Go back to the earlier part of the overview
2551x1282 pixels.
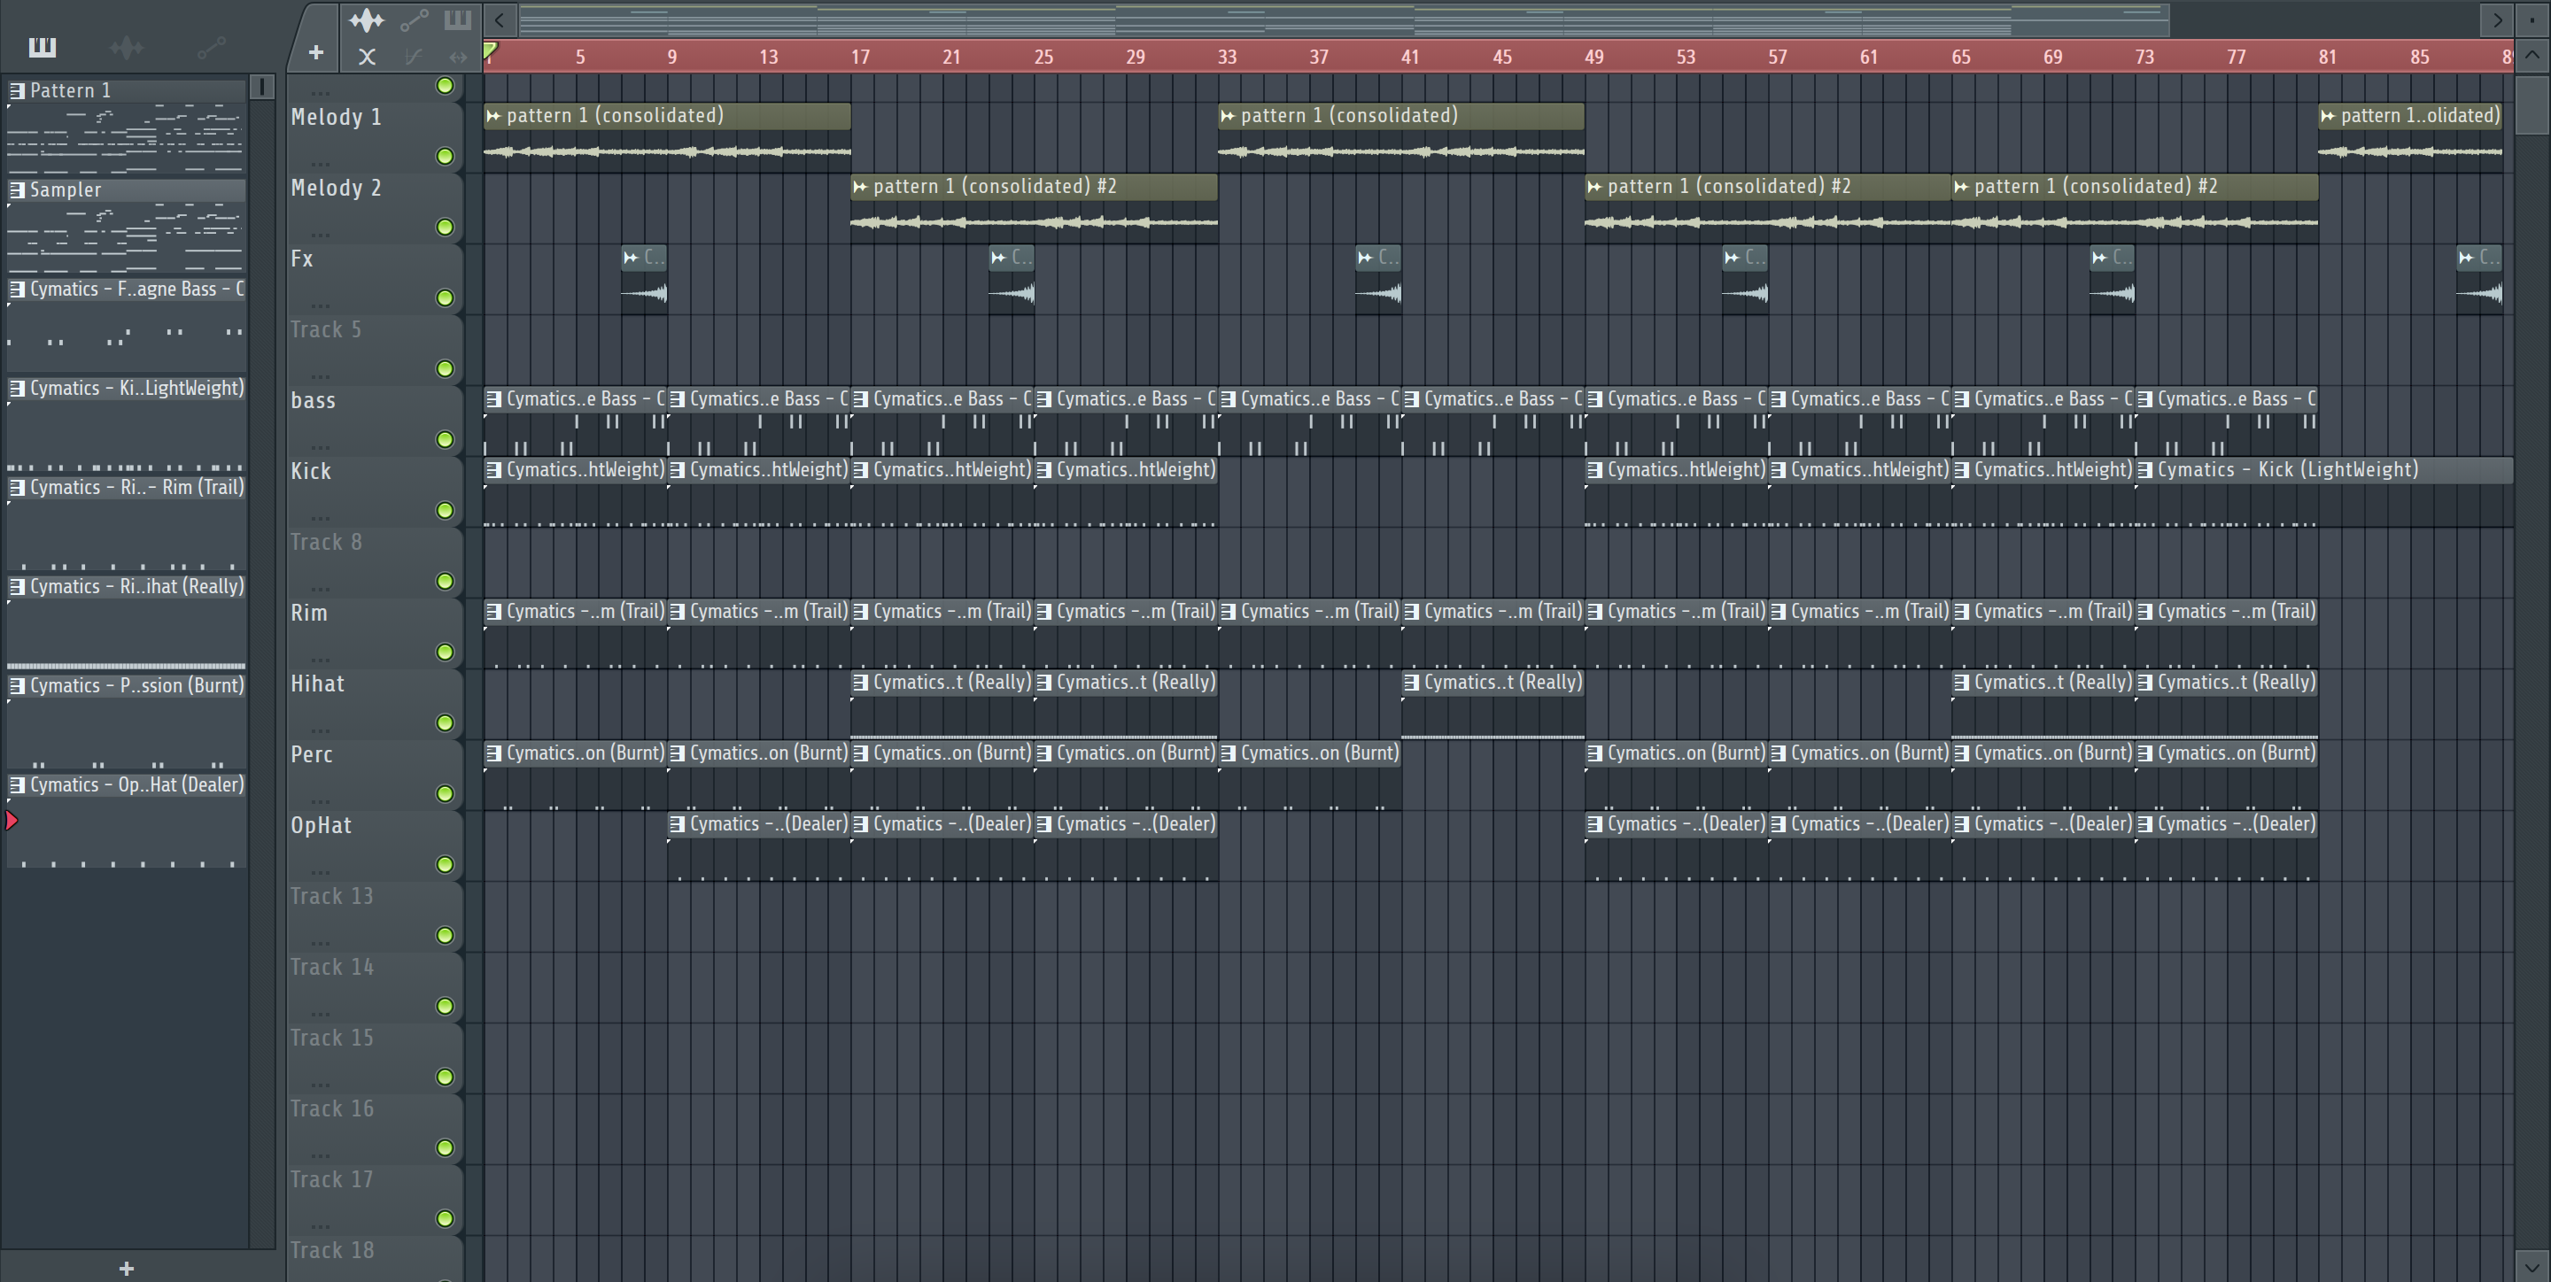500,19
